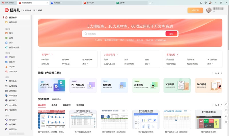Click the red 搜索 button
This screenshot has width=229, height=136.
(171, 34)
